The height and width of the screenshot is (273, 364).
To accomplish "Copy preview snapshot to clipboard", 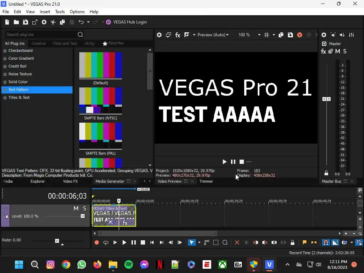I will point(281,35).
